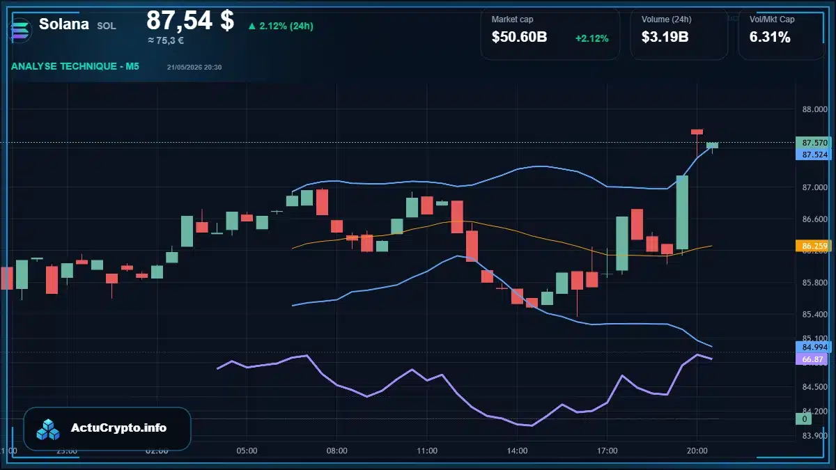Image resolution: width=836 pixels, height=470 pixels.
Task: Click the blue 87.524 upper band tag
Action: 812,155
